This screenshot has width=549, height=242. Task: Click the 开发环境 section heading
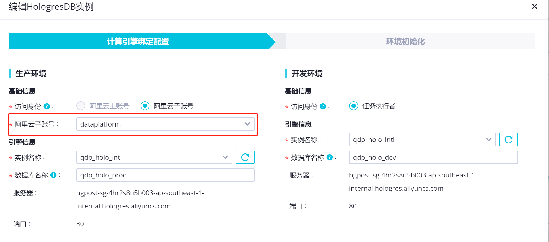(307, 73)
